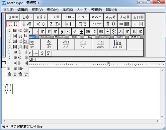Image resolution: width=166 pixels, height=130 pixels.
Task: Expand the spaces and ellipses palette
Action: [x=27, y=17]
